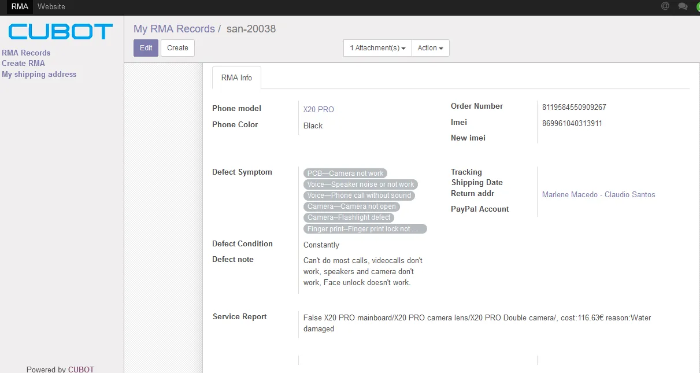The width and height of the screenshot is (700, 373).
Task: Click the Defect Condition field label
Action: point(242,243)
